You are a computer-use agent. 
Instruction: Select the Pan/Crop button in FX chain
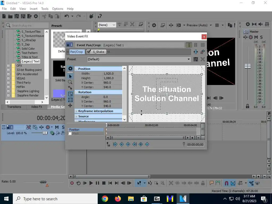pyautogui.click(x=76, y=52)
